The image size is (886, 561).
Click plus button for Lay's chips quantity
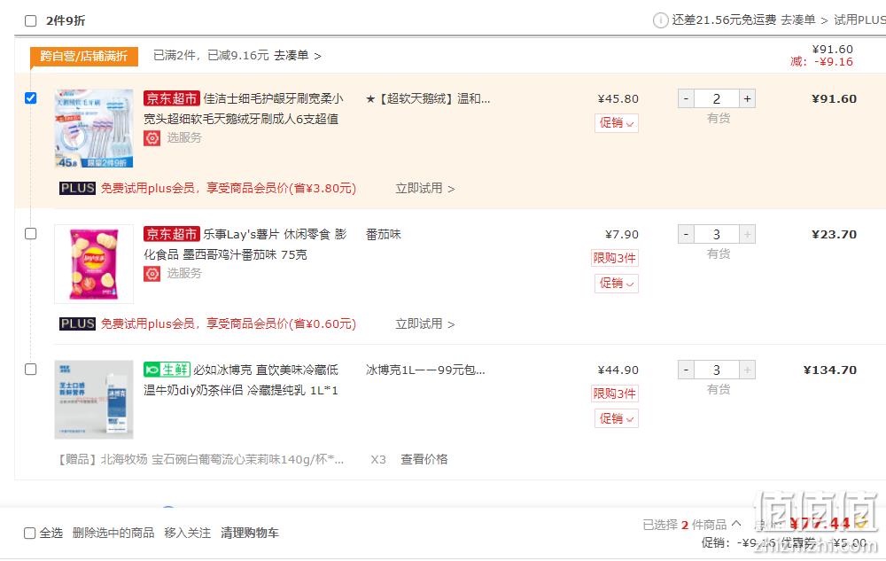747,235
